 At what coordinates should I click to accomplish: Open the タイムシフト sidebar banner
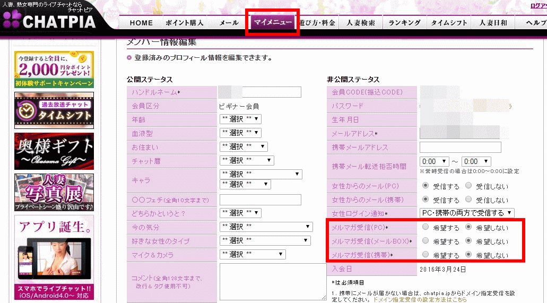point(54,110)
